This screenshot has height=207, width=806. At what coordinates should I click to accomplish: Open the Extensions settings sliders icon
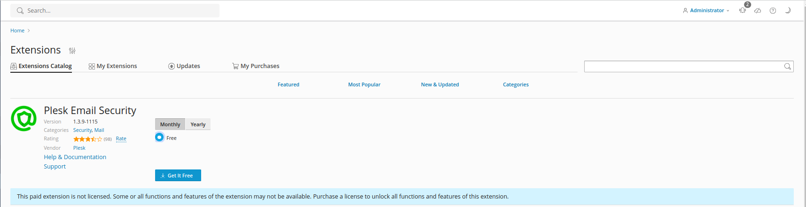pyautogui.click(x=72, y=51)
